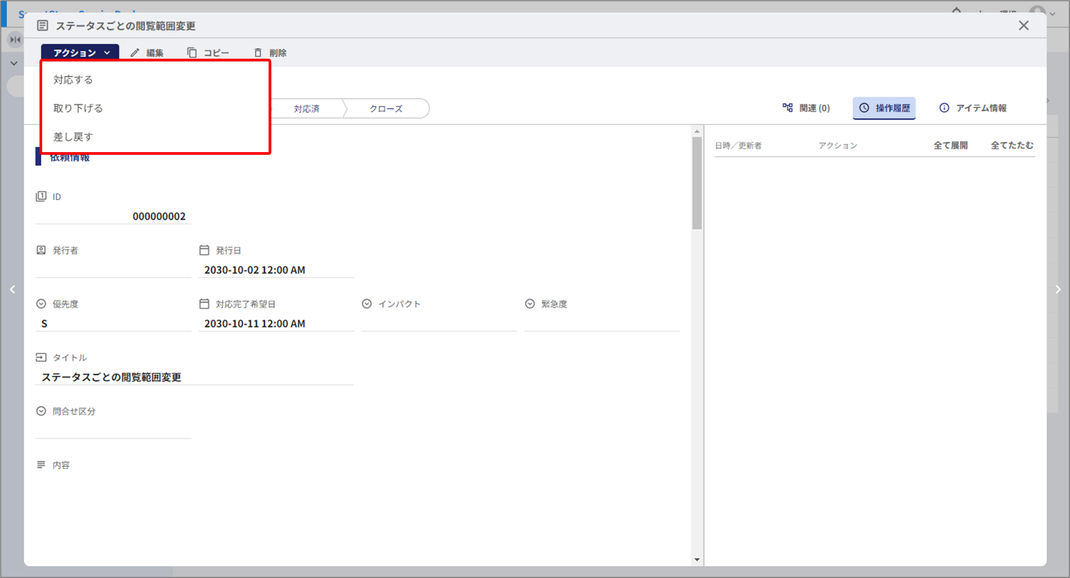Click the clock icon on 操作履歴
The width and height of the screenshot is (1070, 578).
(864, 108)
